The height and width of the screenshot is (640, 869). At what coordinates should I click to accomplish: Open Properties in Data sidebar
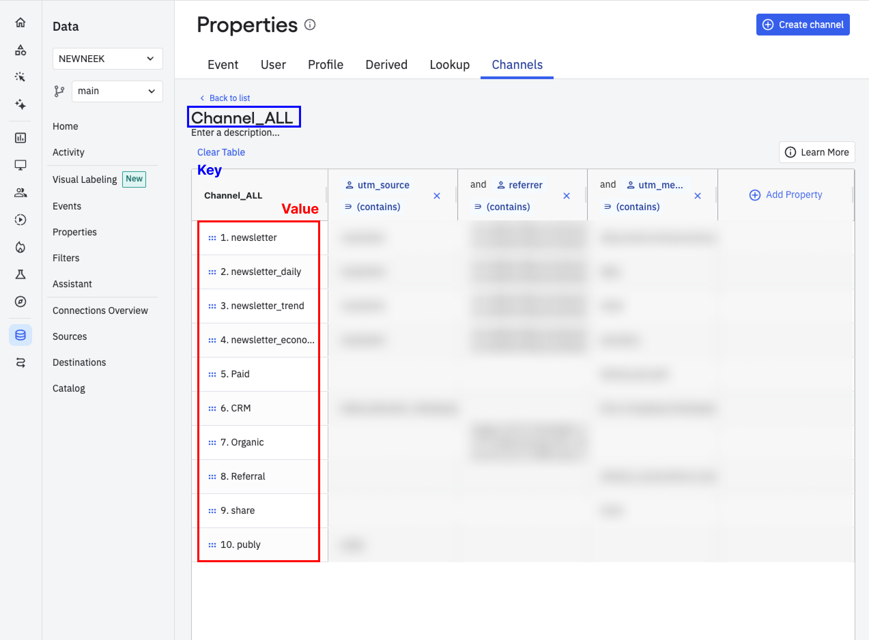coord(74,232)
